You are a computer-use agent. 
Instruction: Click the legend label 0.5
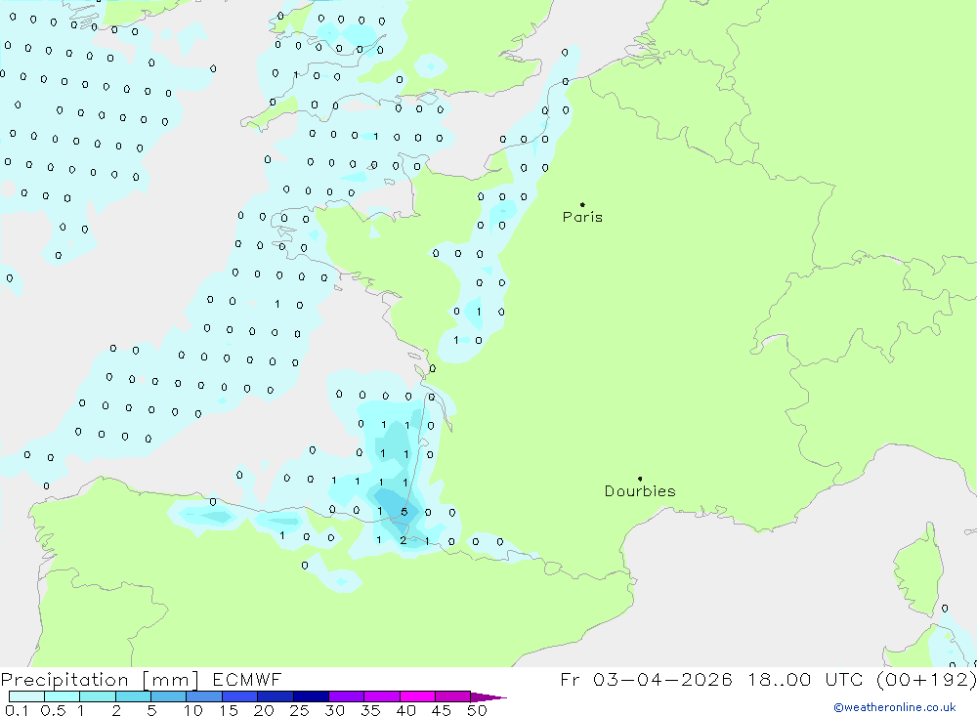click(x=53, y=710)
